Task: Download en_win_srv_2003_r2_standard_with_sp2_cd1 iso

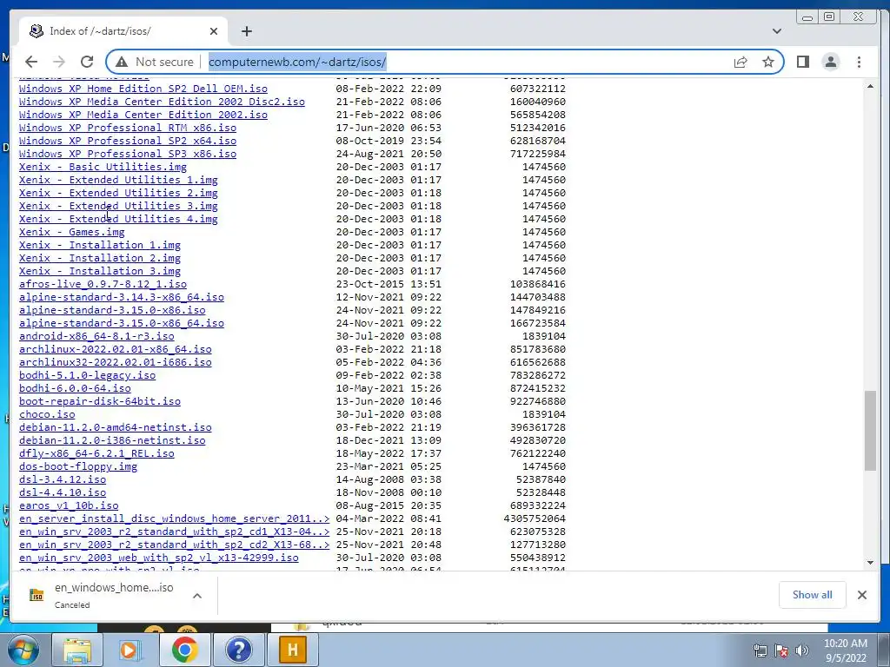Action: 174,532
